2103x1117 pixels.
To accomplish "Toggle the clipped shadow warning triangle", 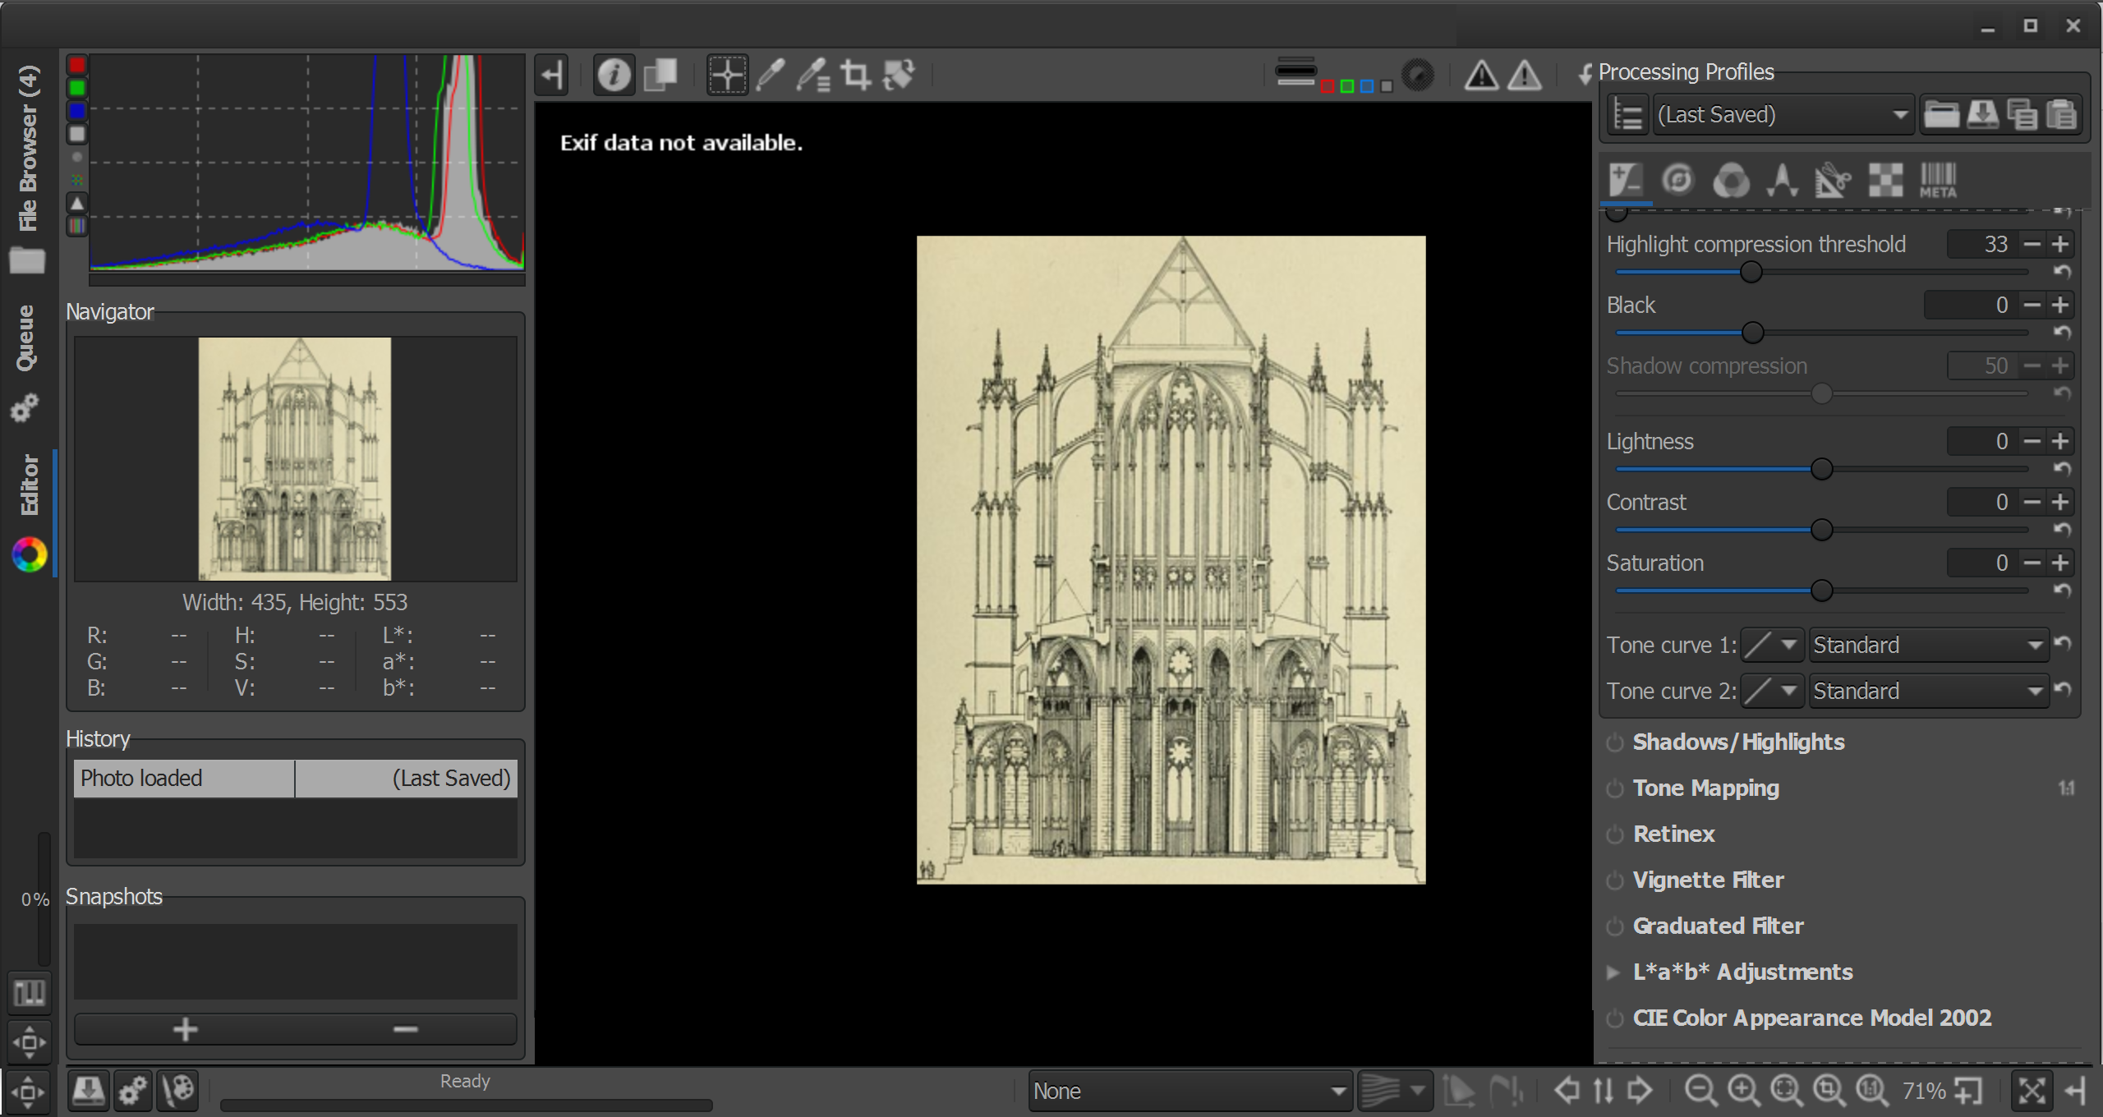I will tap(1481, 76).
